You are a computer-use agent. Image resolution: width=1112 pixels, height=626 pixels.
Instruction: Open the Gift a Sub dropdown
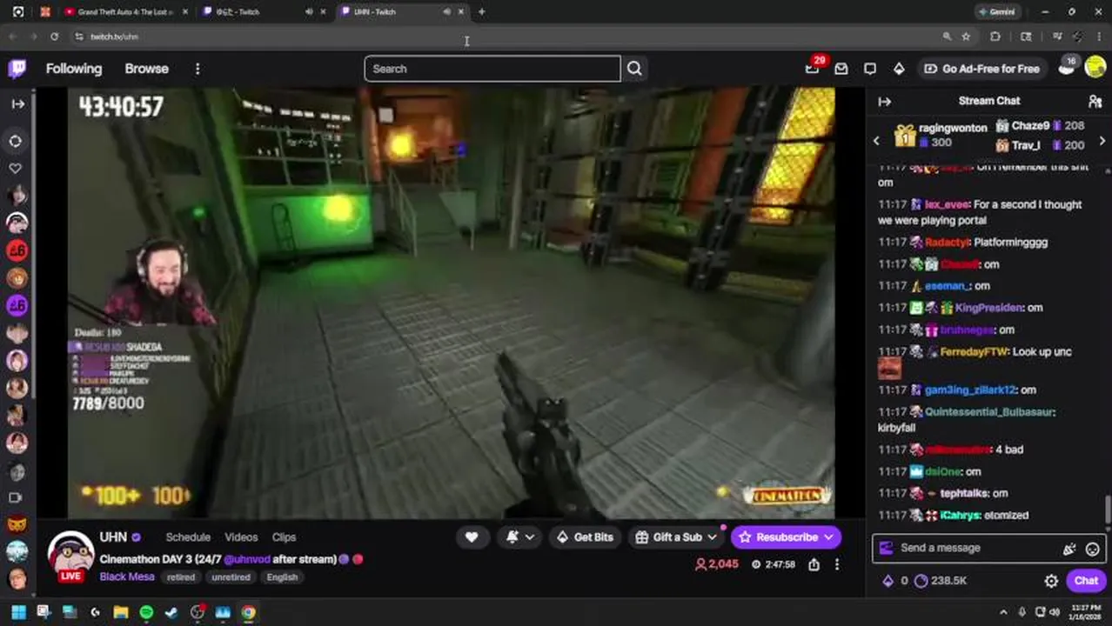676,537
